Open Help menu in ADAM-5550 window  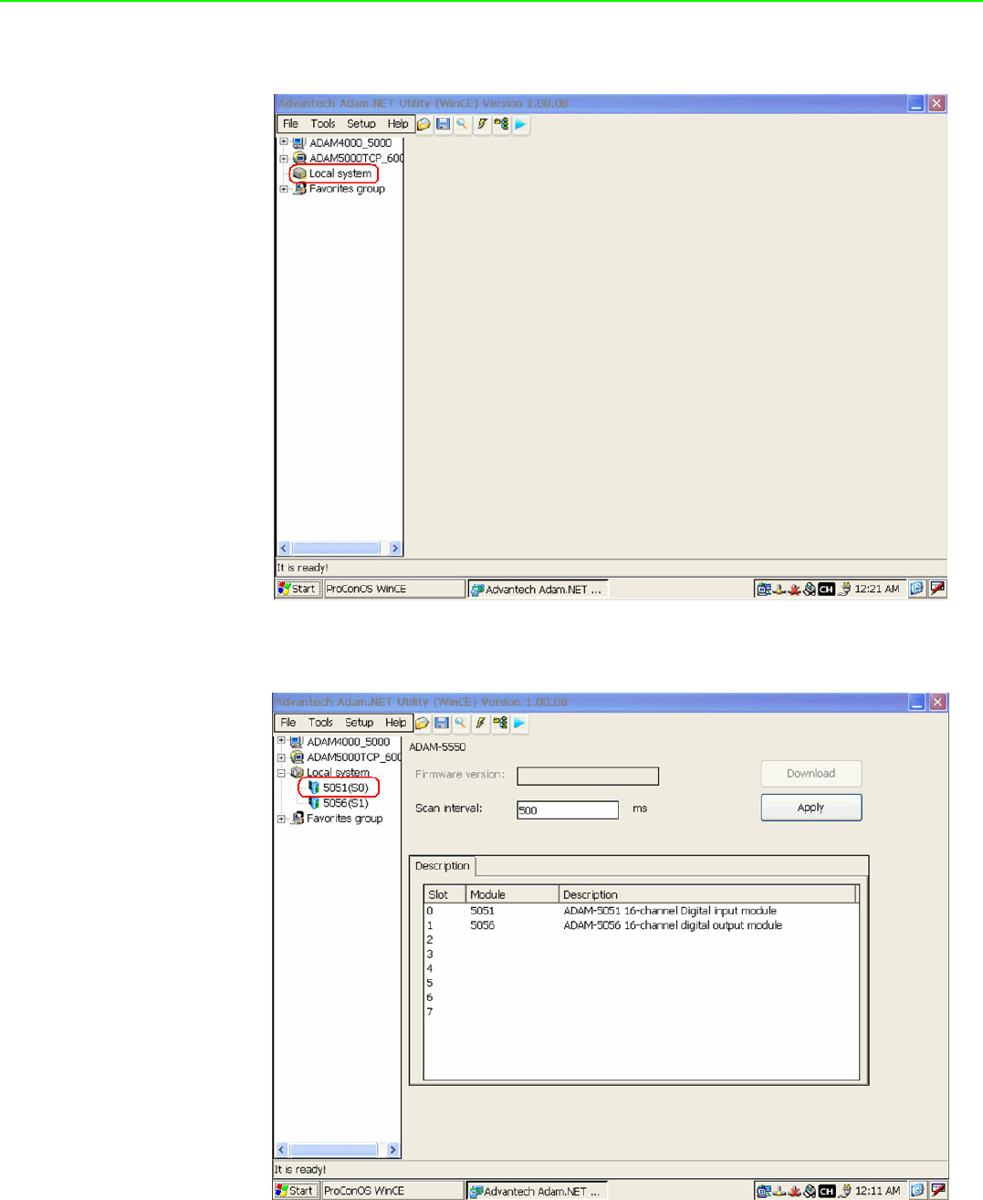(x=396, y=723)
